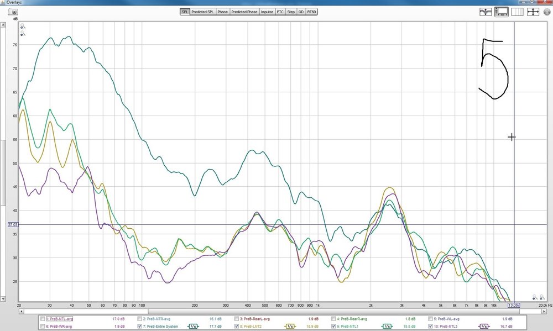Click bottom-right horizontal zoom-out magnifier

pos(535,297)
